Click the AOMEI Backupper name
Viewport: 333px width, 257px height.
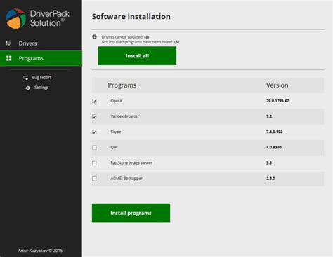[x=126, y=179]
